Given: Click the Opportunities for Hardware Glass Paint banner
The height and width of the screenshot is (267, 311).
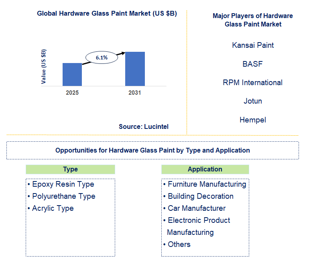Looking at the screenshot, I should 152,150.
